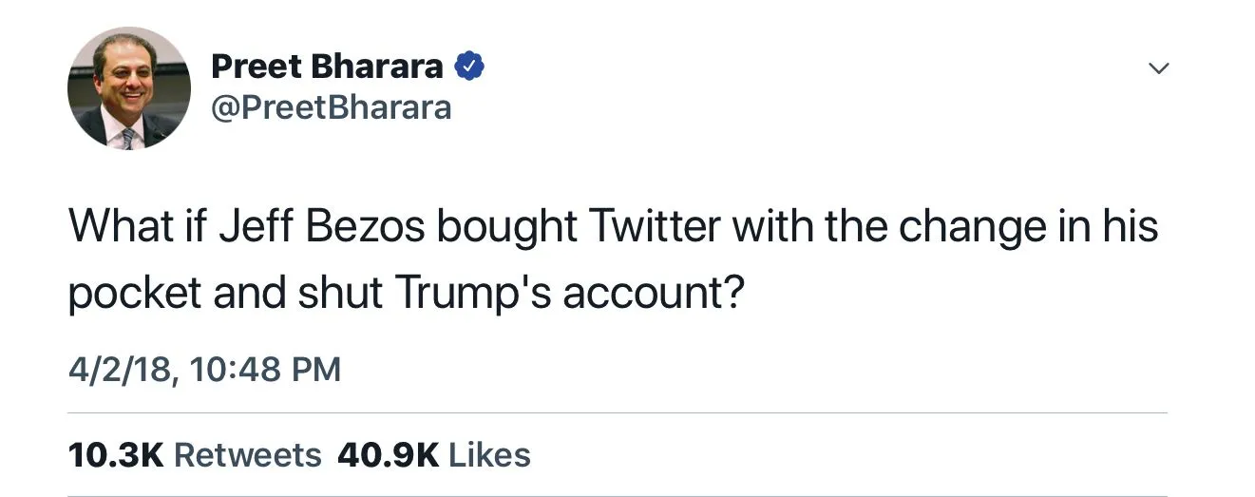
Task: View the 10.3K Retweets list
Action: (x=195, y=455)
